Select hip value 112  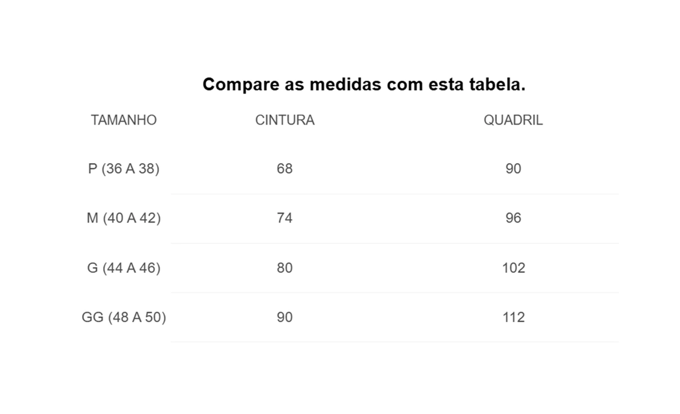513,317
